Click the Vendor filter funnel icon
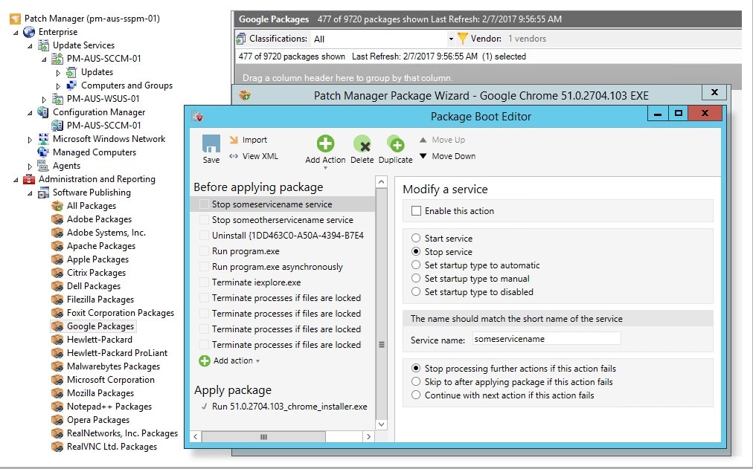 tap(463, 39)
